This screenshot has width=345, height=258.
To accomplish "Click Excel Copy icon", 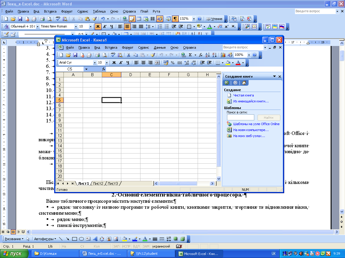I will tap(136, 55).
